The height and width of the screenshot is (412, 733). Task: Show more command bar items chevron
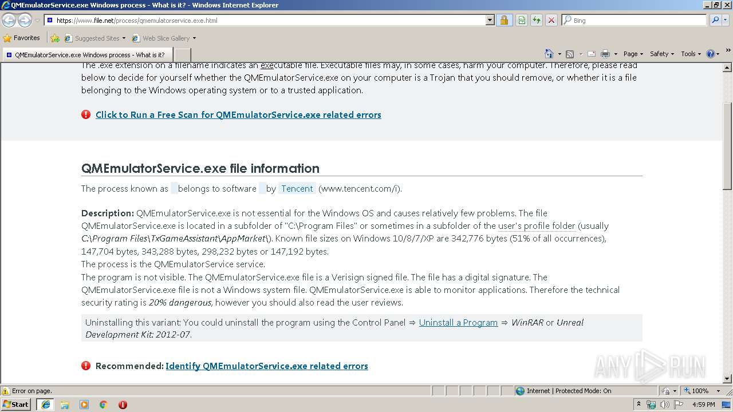[x=728, y=51]
